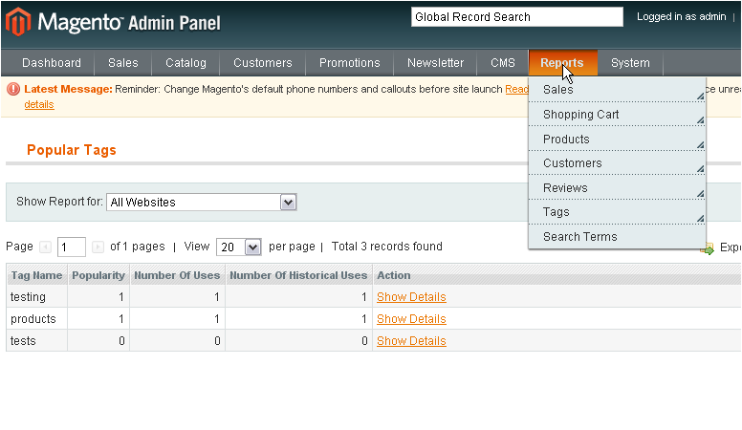Click the Magento logo icon
This screenshot has width=742, height=430.
[19, 21]
